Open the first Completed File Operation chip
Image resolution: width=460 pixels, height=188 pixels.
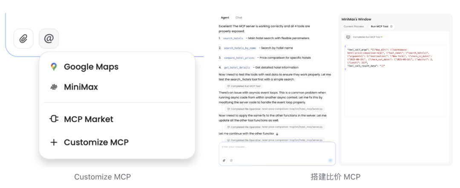275,109
